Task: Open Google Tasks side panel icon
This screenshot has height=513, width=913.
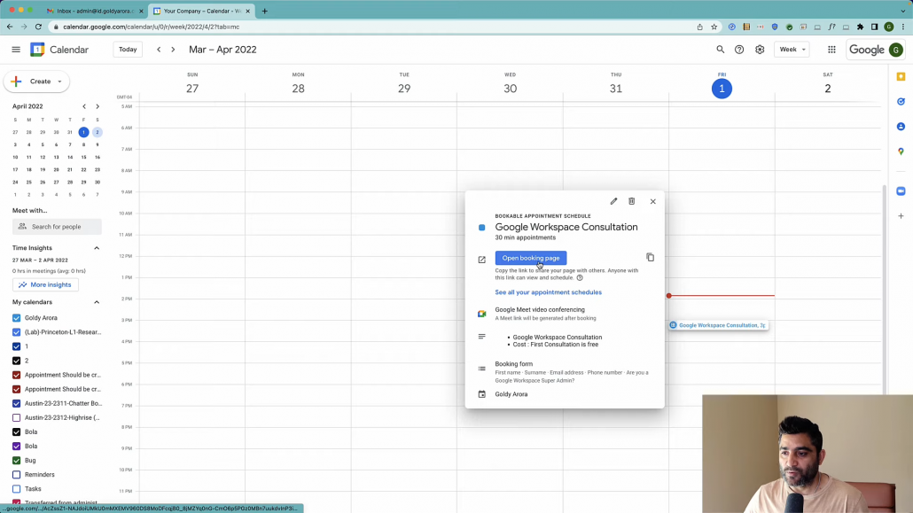Action: (x=901, y=102)
